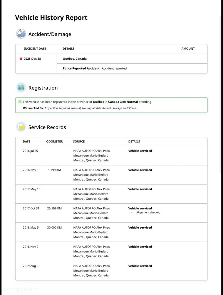Click the 2019 Aug 9 service date
Screen dimensions: 223x295
click(x=31, y=266)
